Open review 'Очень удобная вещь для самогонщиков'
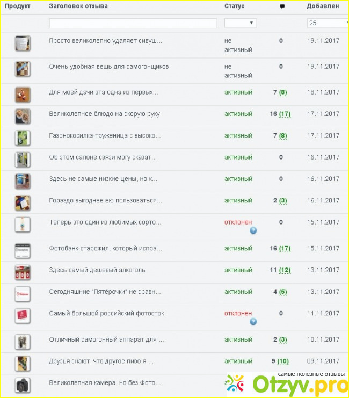349x398 pixels. 109,67
